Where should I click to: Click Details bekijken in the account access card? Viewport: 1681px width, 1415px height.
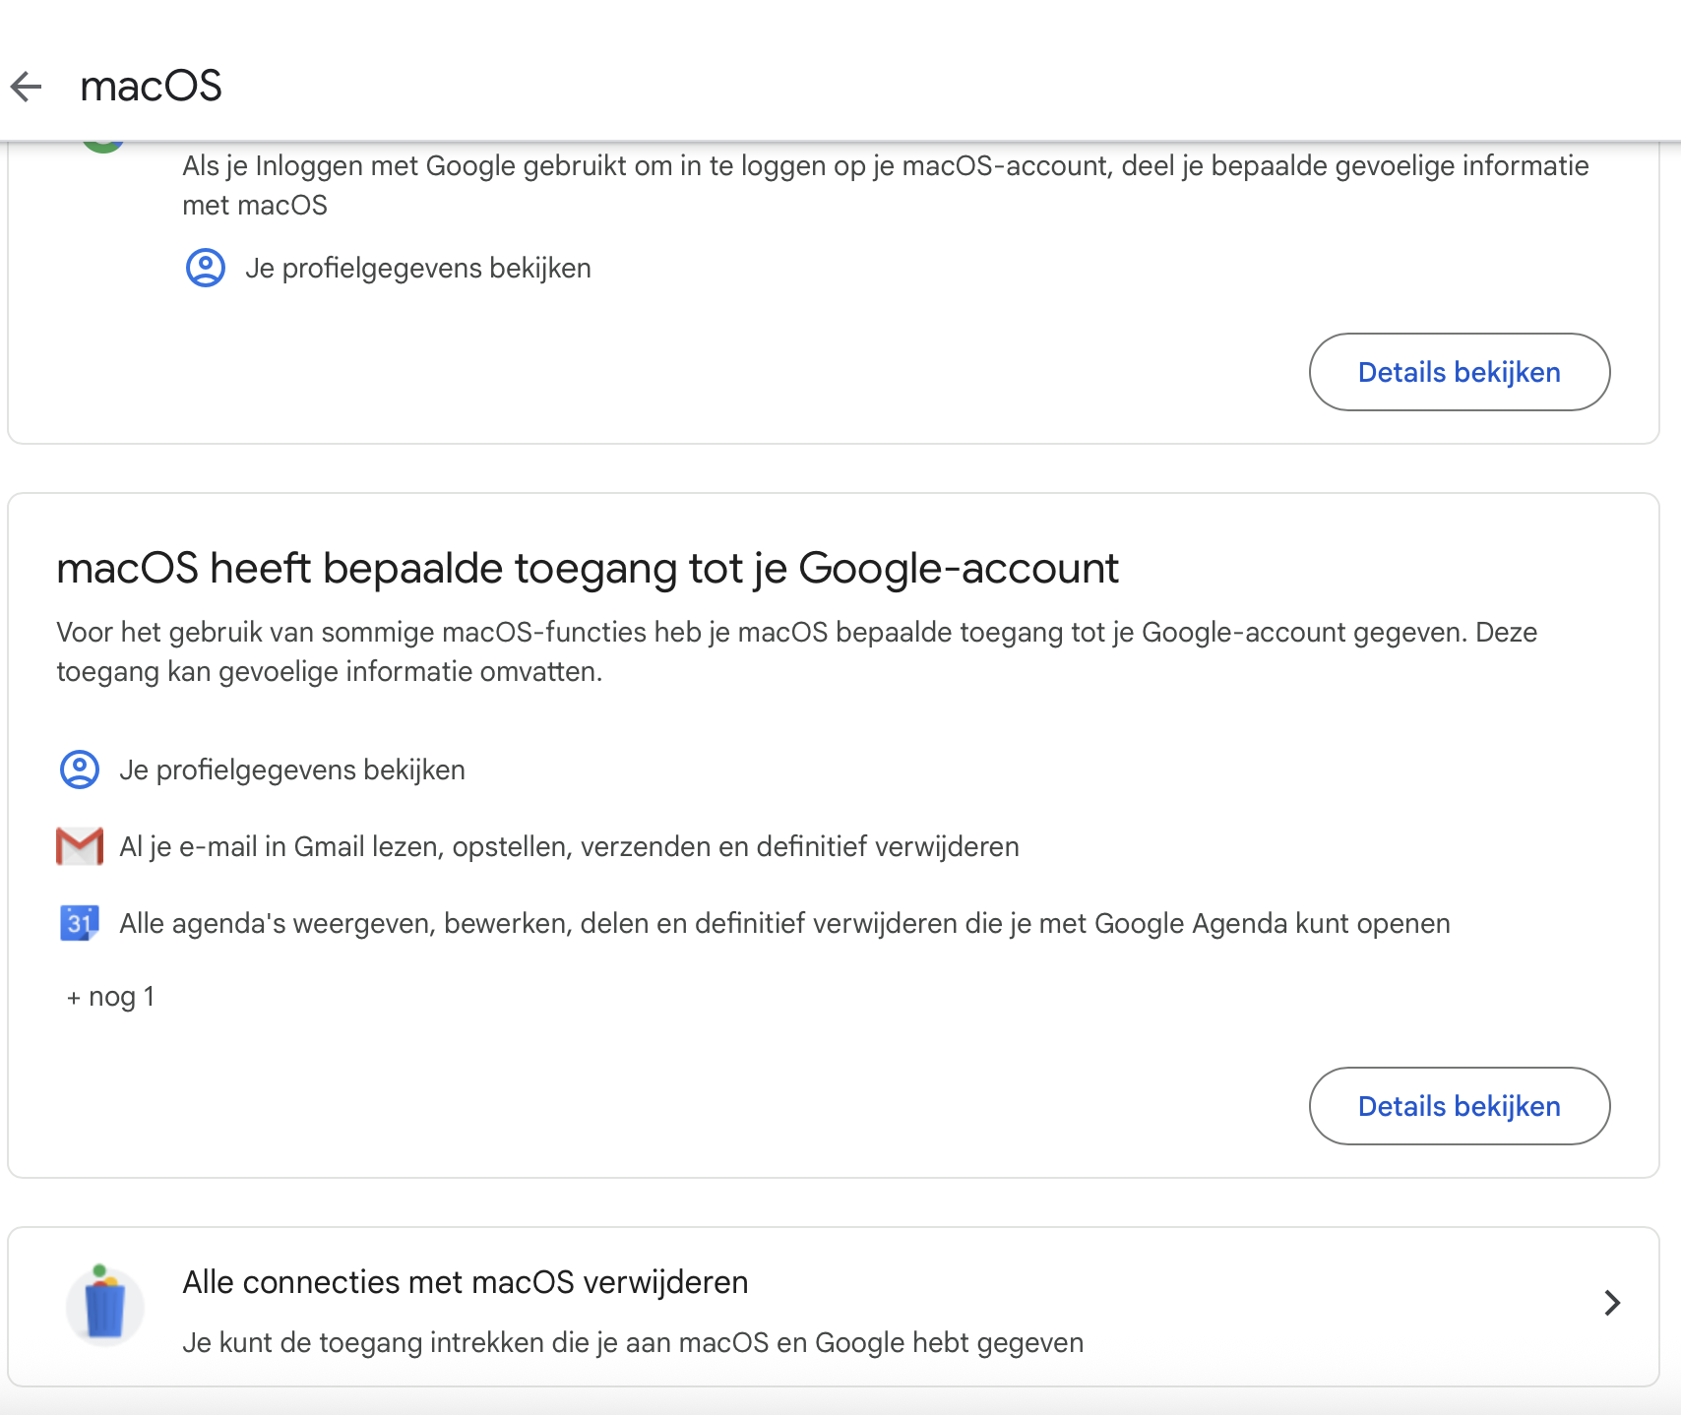click(1460, 1106)
